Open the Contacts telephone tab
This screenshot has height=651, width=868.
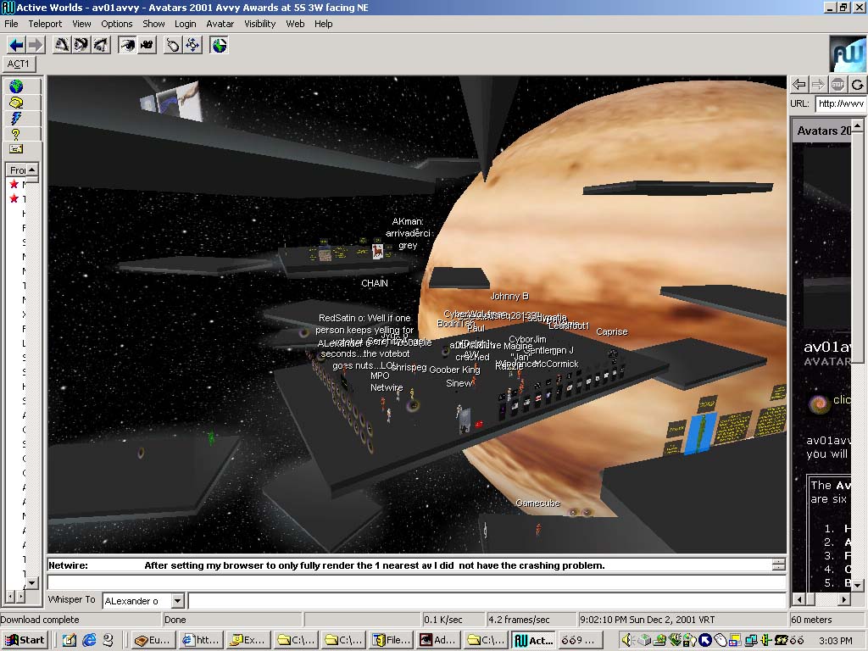(x=16, y=103)
